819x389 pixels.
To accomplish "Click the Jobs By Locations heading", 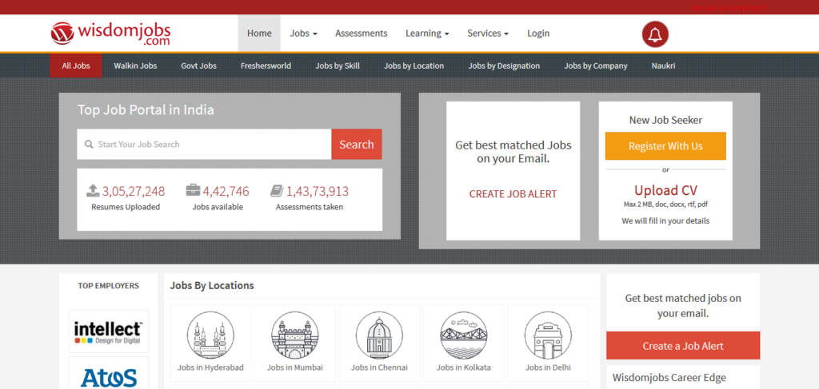I will pos(212,286).
